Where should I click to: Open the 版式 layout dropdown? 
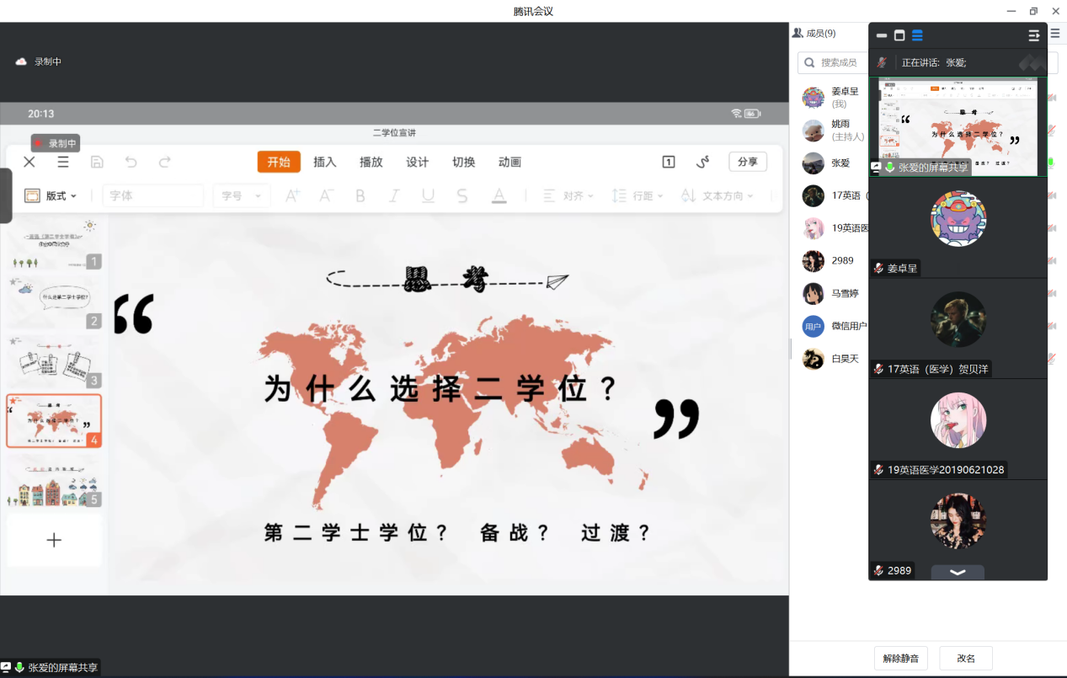coord(51,195)
